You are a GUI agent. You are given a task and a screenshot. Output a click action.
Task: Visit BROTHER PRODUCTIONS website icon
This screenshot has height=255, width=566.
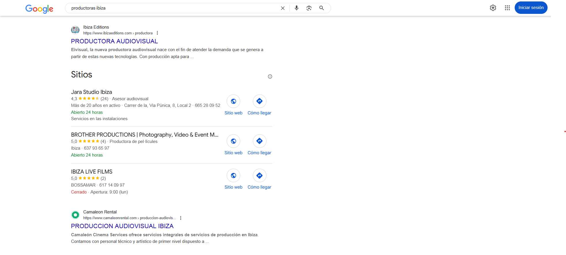pos(233,141)
